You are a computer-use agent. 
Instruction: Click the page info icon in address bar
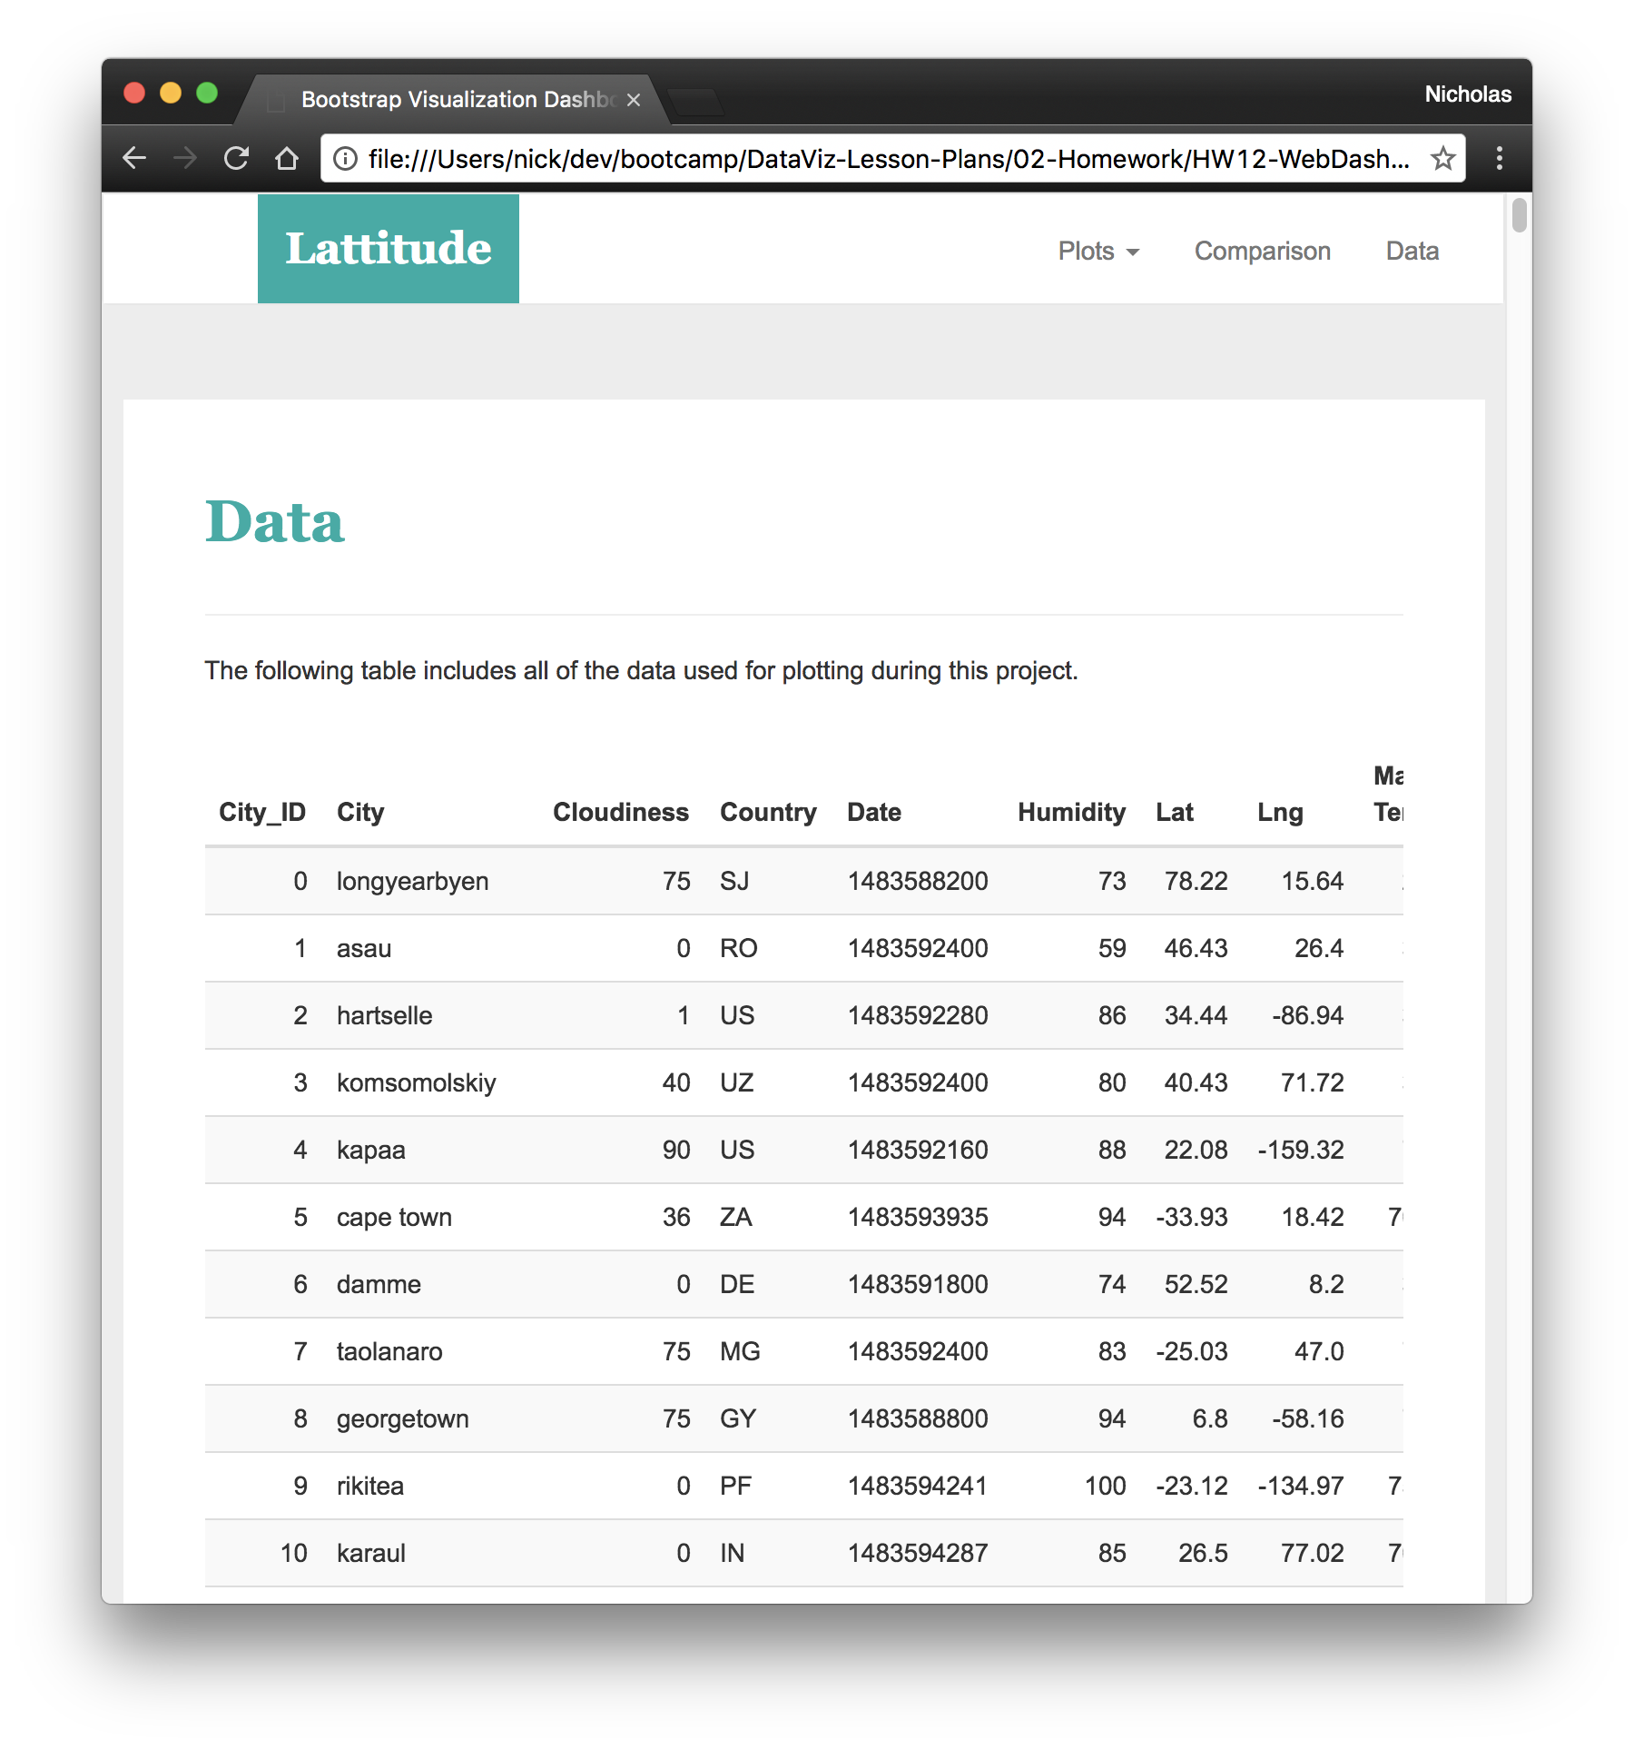345,157
